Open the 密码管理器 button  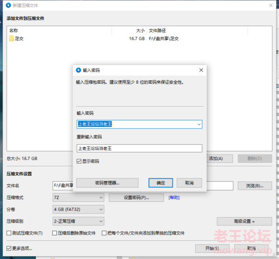point(107,183)
